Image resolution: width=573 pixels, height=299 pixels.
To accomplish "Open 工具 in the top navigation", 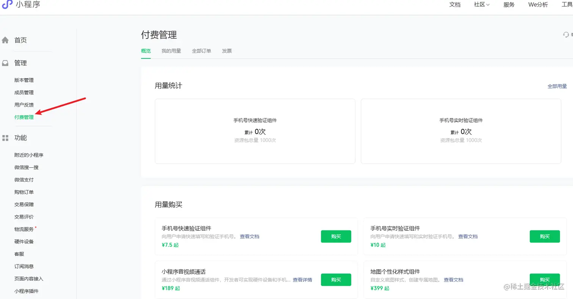I will 567,5.
